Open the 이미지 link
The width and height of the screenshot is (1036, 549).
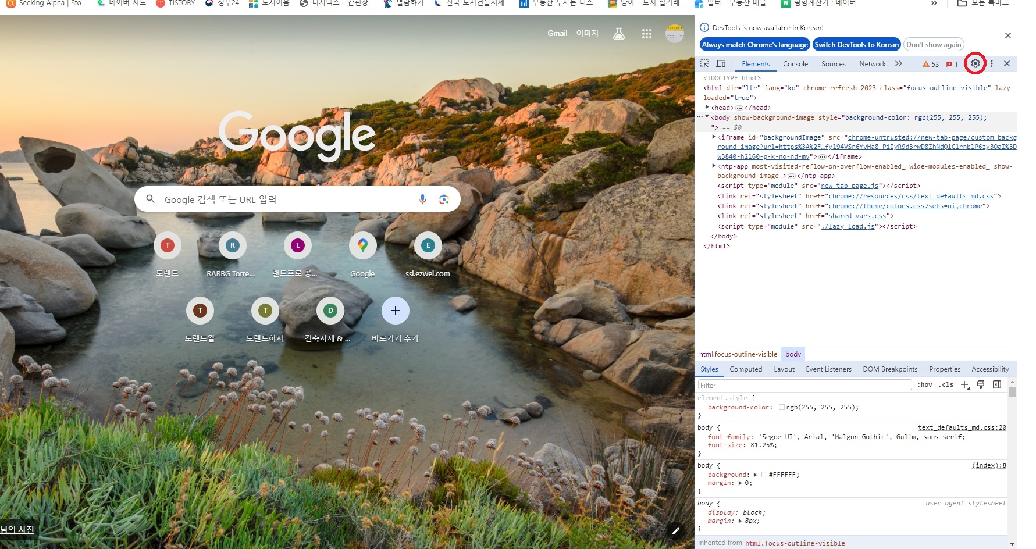pos(587,33)
